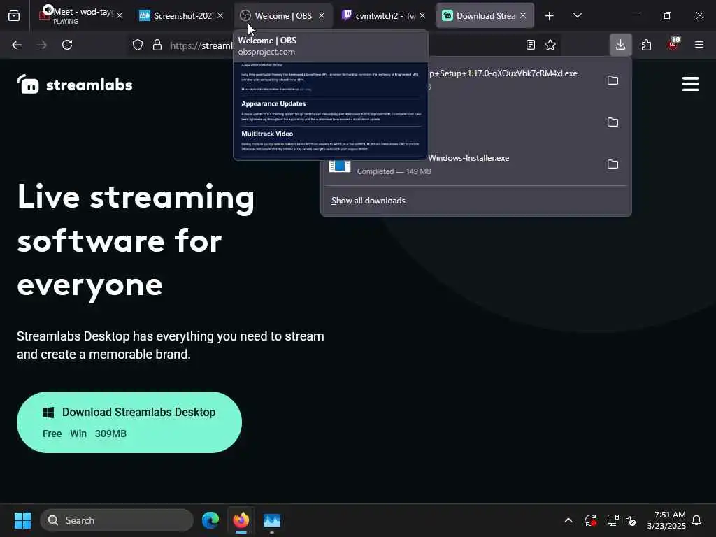This screenshot has height=537, width=716.
Task: Open a new browser tab
Action: tap(550, 16)
